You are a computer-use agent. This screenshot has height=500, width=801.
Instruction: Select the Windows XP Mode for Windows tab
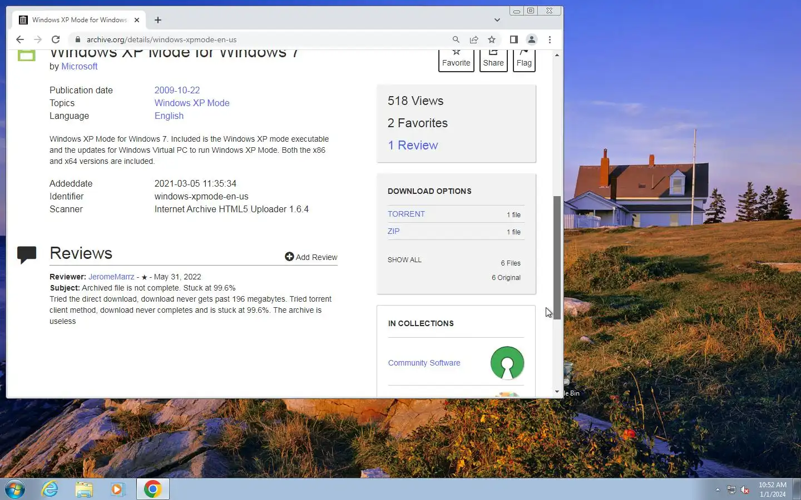(x=79, y=20)
